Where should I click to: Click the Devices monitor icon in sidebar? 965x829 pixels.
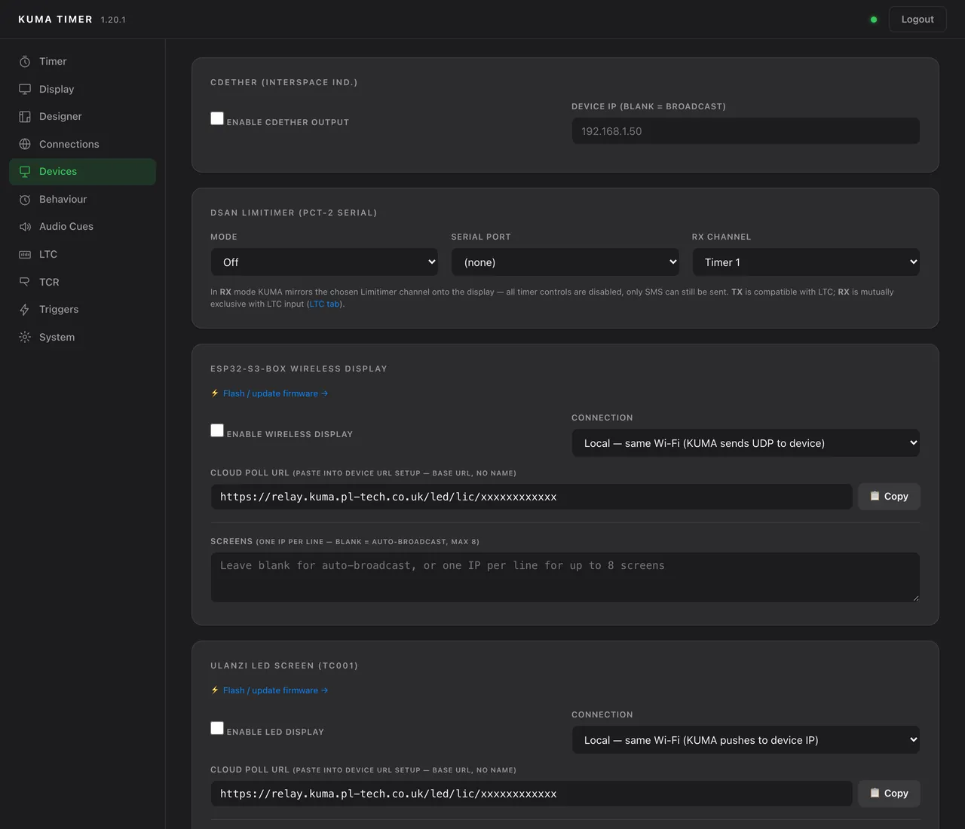pyautogui.click(x=25, y=172)
